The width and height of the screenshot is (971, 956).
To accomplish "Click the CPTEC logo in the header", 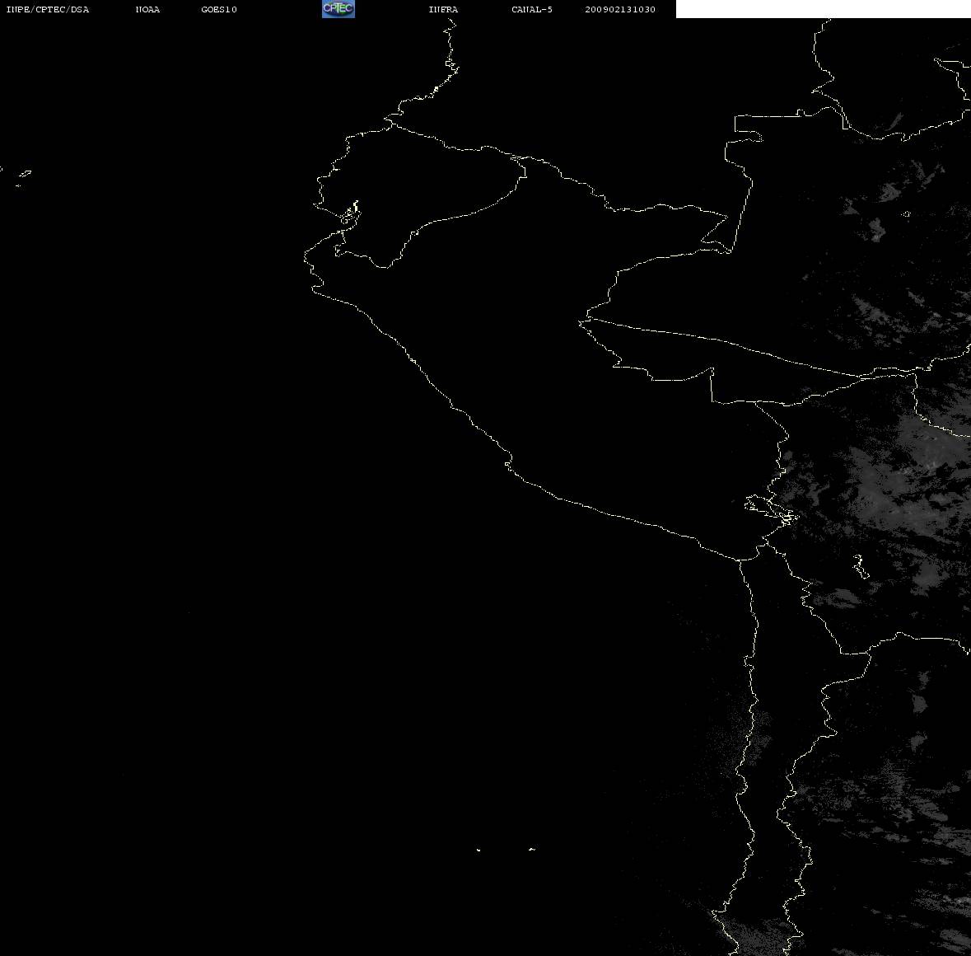I will 338,9.
